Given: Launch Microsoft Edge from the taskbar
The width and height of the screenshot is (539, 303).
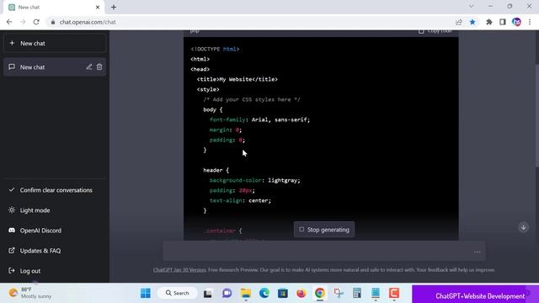Looking at the screenshot, I should click(x=264, y=293).
